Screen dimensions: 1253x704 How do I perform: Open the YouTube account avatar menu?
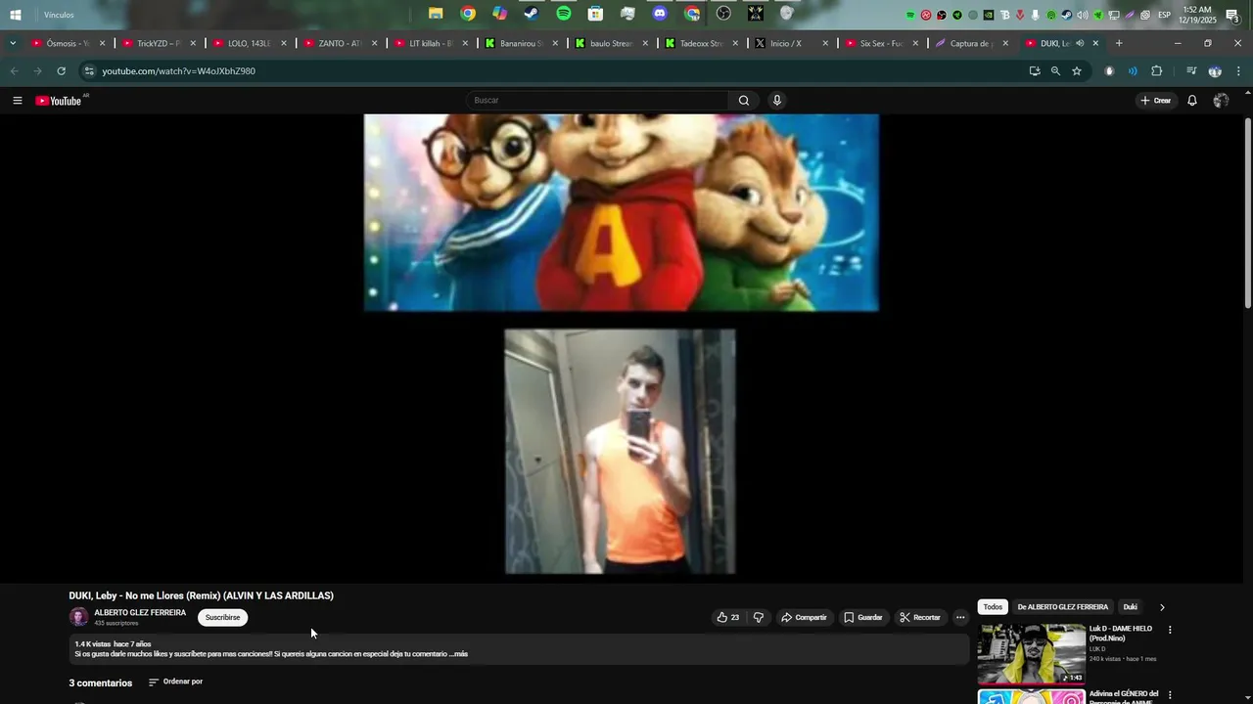point(1221,101)
